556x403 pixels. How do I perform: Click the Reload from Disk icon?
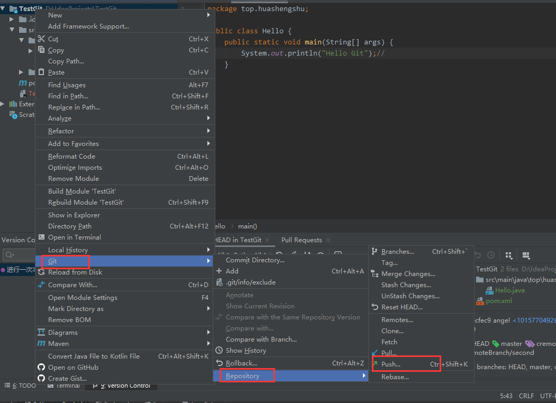point(41,272)
